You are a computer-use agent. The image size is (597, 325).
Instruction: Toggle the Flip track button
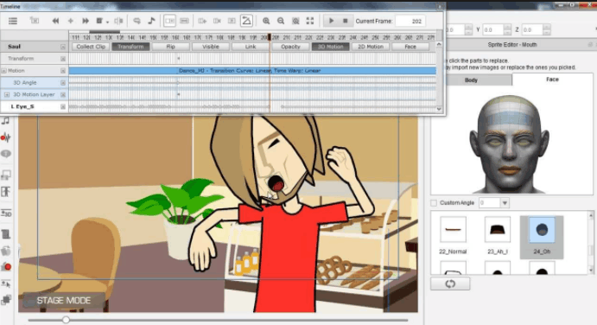coord(170,47)
